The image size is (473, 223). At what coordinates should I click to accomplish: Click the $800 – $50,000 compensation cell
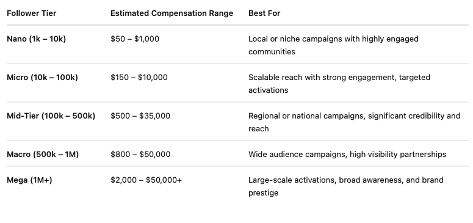[x=140, y=155]
